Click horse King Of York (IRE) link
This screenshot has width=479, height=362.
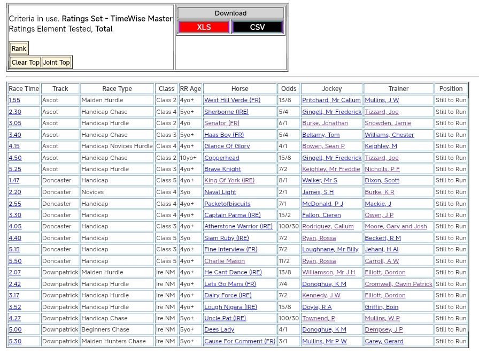(229, 181)
